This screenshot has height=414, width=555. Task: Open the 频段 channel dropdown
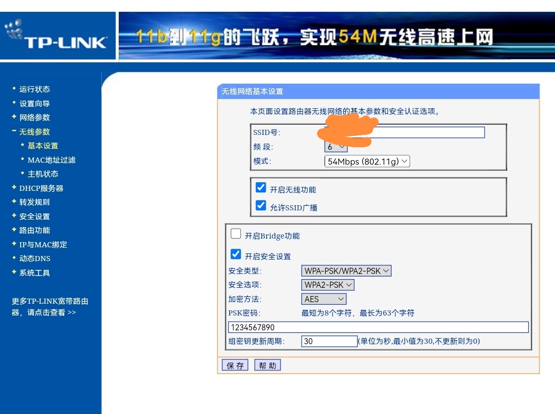pyautogui.click(x=336, y=147)
